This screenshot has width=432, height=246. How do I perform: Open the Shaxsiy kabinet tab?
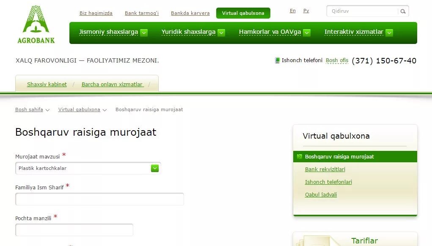[x=47, y=85]
